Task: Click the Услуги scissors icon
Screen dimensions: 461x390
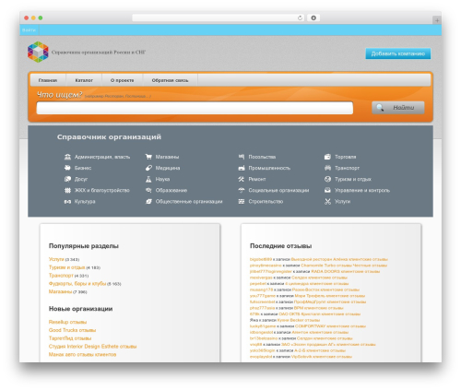Action: click(327, 202)
